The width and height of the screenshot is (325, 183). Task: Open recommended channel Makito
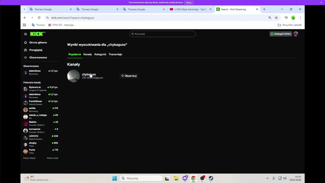(x=41, y=124)
